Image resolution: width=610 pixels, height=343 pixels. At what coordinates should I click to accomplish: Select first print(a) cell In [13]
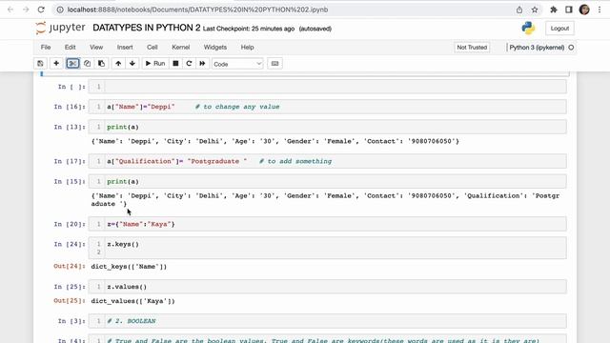[x=327, y=127]
